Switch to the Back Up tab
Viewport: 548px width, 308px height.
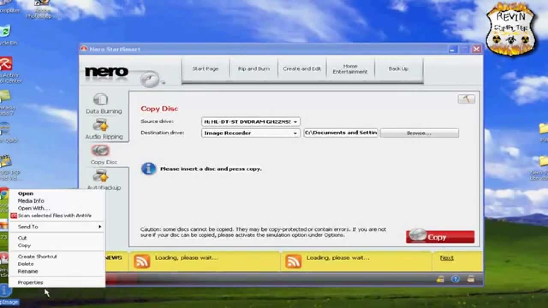point(399,69)
